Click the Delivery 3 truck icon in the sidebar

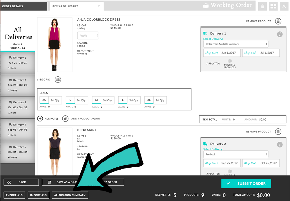pyautogui.click(x=11, y=102)
